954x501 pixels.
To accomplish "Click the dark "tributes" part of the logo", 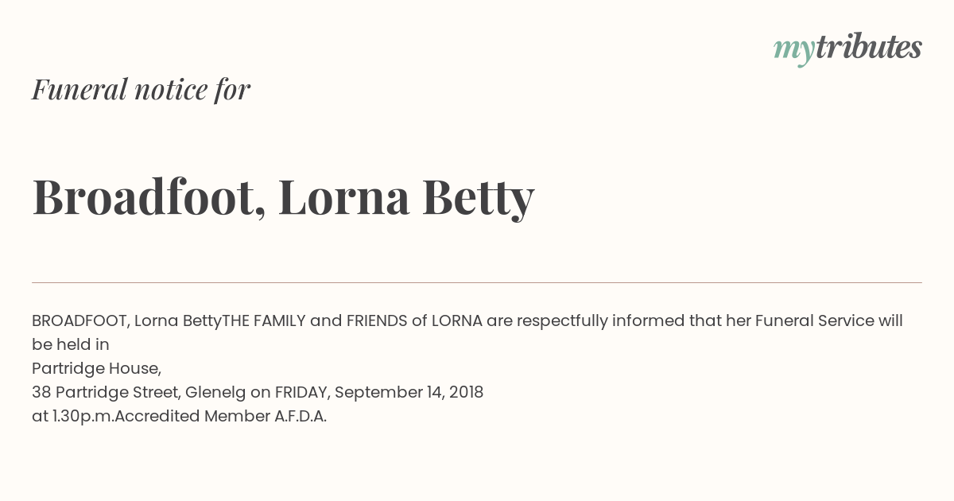I will [x=869, y=47].
